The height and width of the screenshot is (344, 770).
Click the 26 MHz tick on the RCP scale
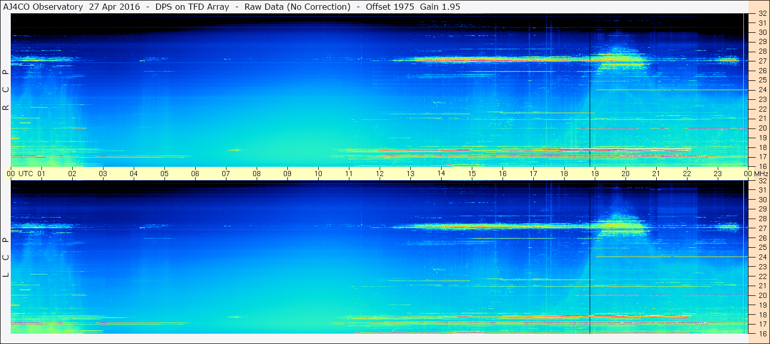pyautogui.click(x=762, y=71)
